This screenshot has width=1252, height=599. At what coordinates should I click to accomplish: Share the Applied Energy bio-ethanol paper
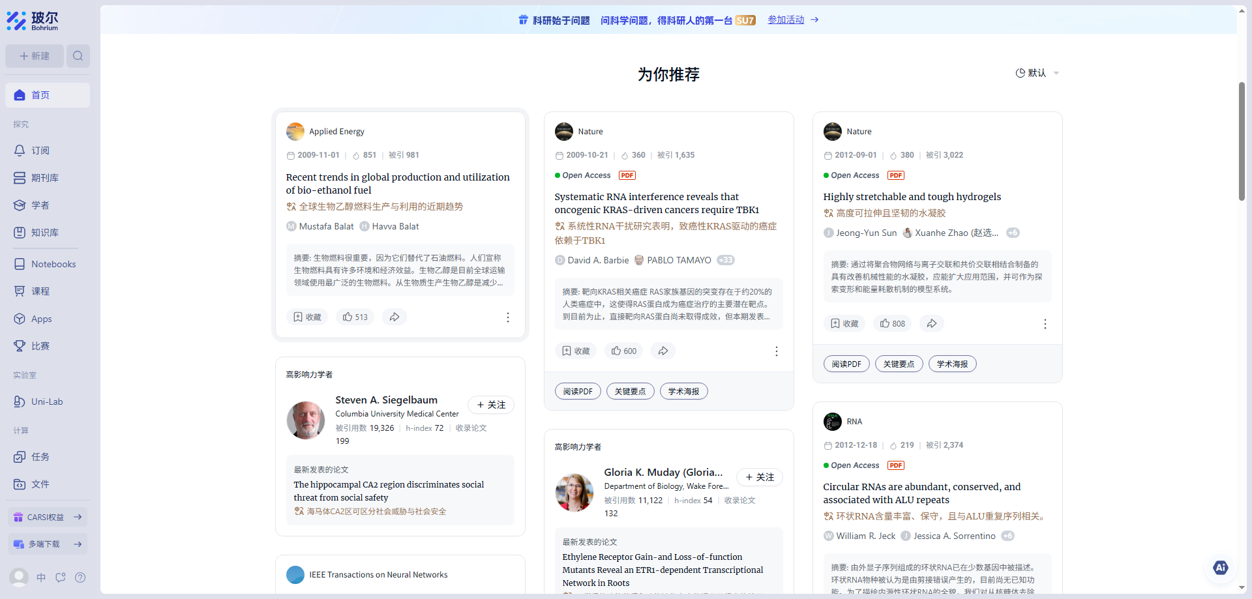click(x=395, y=317)
